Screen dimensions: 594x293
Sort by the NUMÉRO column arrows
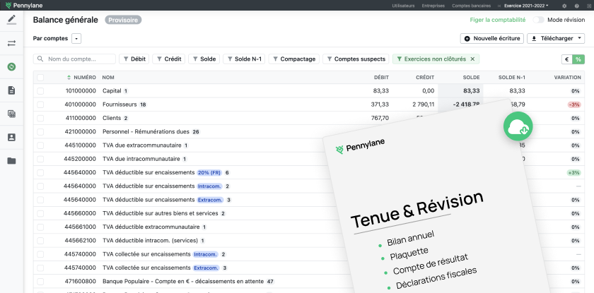pyautogui.click(x=69, y=78)
